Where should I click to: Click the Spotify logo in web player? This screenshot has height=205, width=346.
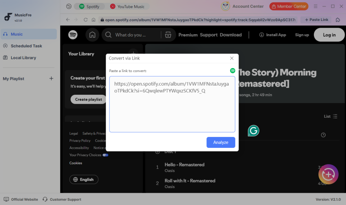pos(73,35)
